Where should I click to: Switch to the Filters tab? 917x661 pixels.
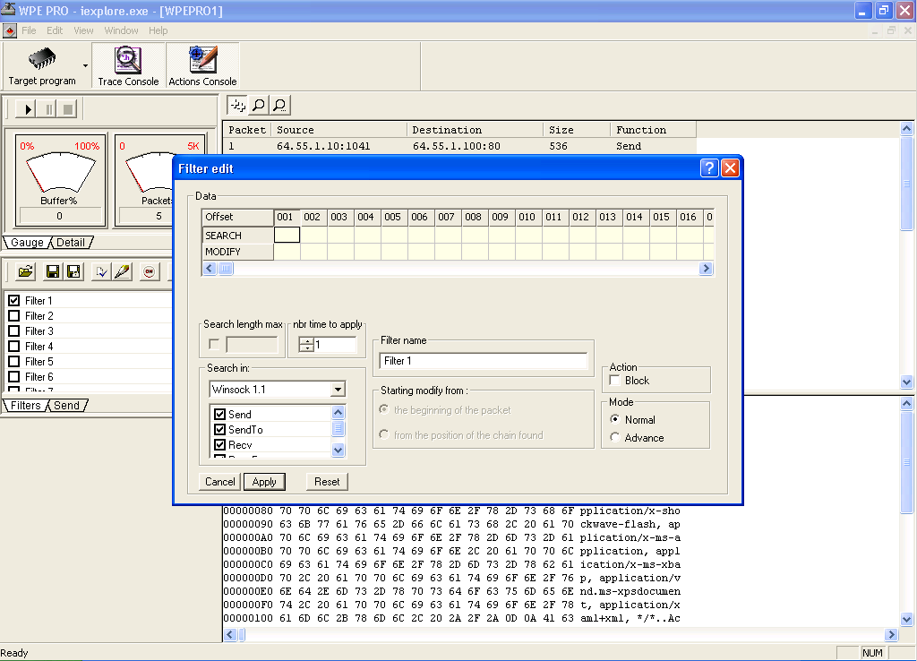[x=26, y=406]
